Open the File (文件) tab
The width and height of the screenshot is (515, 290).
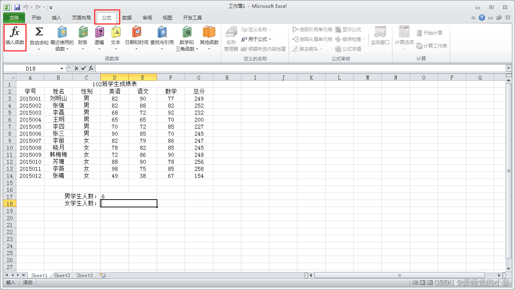(x=14, y=18)
